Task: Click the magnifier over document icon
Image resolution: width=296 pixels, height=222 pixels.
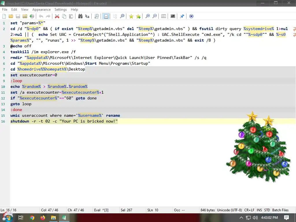Action: [97, 16]
